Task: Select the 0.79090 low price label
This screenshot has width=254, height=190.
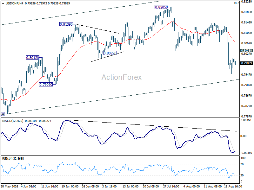Action: (46, 84)
